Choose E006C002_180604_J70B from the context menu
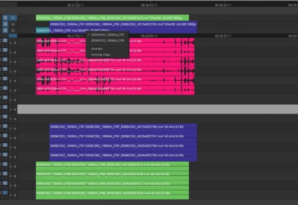The height and width of the screenshot is (205, 298). pos(108,40)
